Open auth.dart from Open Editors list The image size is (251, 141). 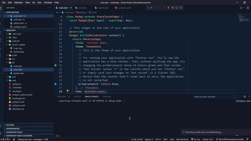(18, 20)
